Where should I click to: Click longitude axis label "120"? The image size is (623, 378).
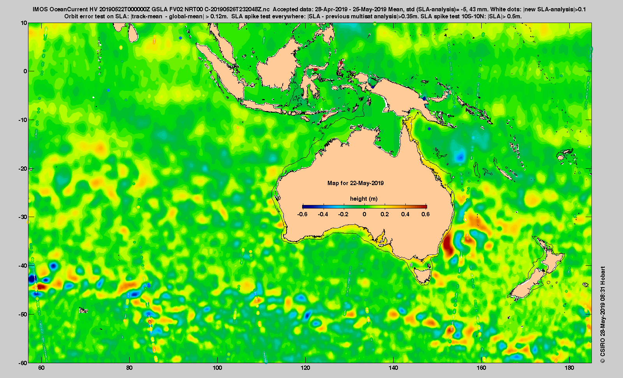click(305, 368)
